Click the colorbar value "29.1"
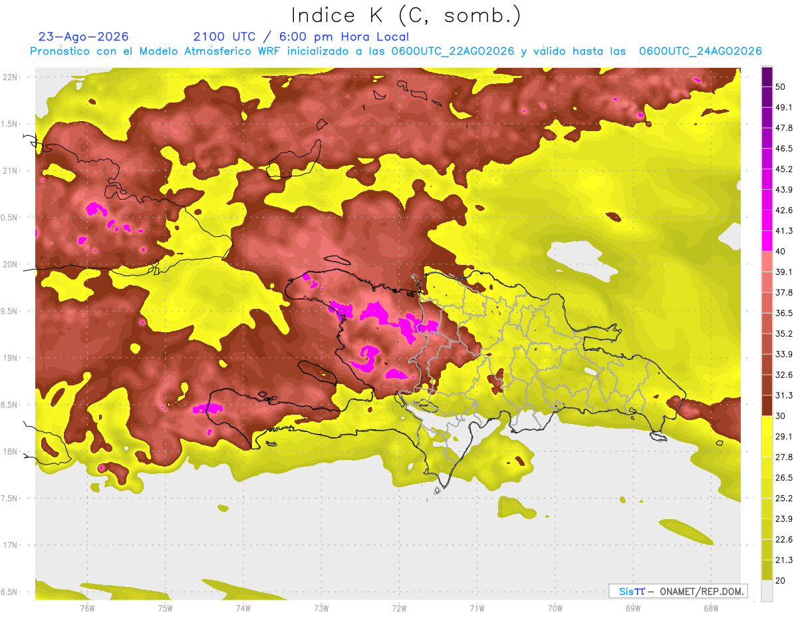 [784, 437]
